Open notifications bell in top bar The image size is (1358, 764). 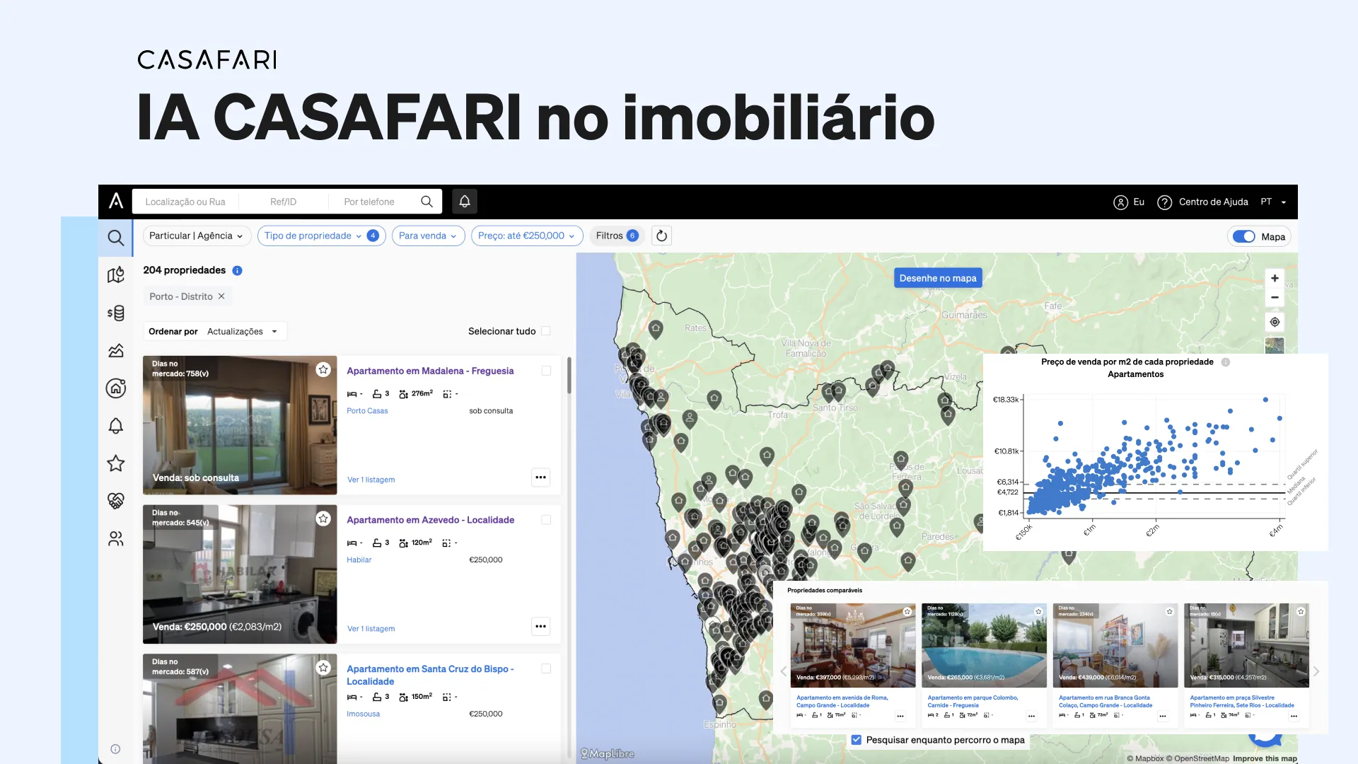point(465,202)
